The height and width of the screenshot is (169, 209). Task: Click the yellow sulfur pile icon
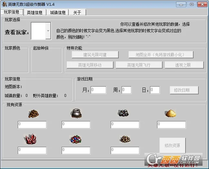click(x=171, y=113)
